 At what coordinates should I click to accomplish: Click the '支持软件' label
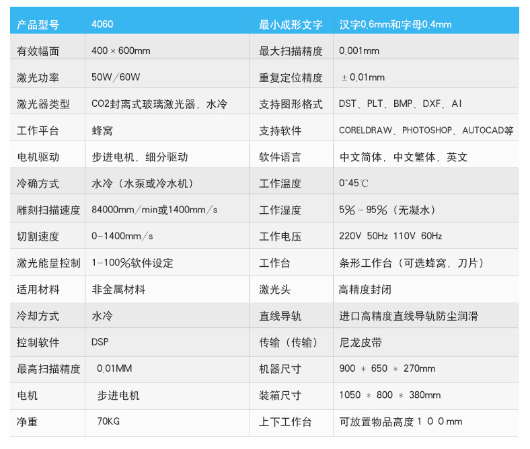(x=280, y=130)
